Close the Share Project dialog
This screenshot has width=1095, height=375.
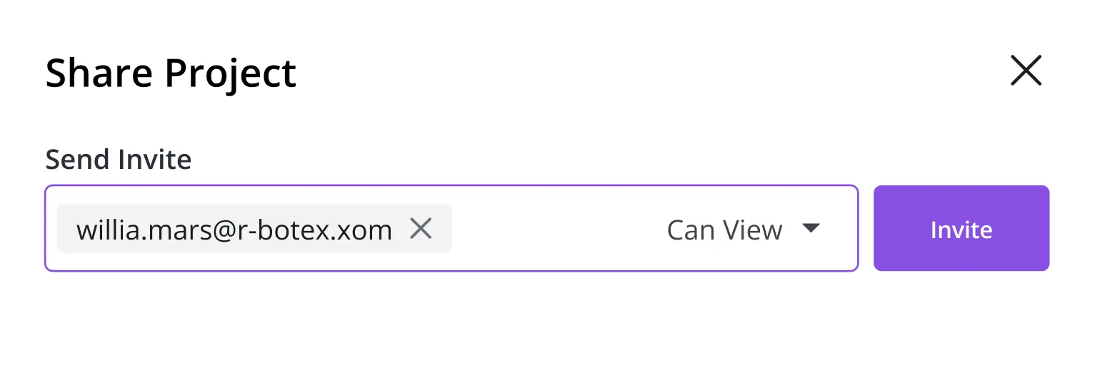pyautogui.click(x=1026, y=71)
